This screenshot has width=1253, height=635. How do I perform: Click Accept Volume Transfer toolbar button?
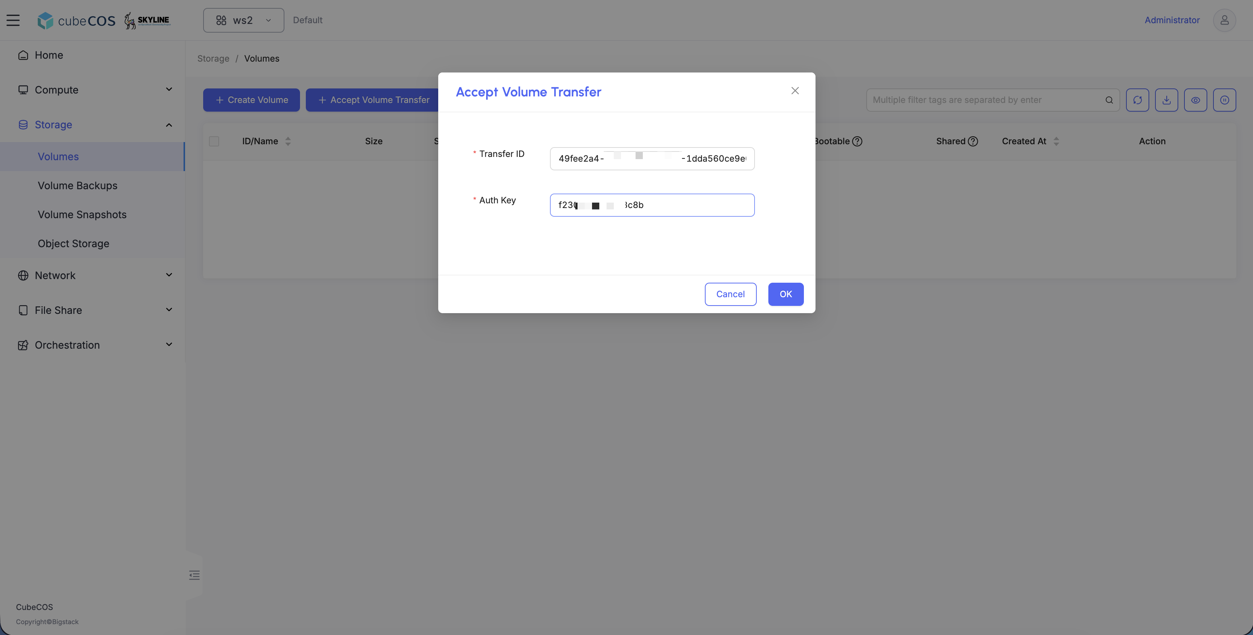point(373,100)
